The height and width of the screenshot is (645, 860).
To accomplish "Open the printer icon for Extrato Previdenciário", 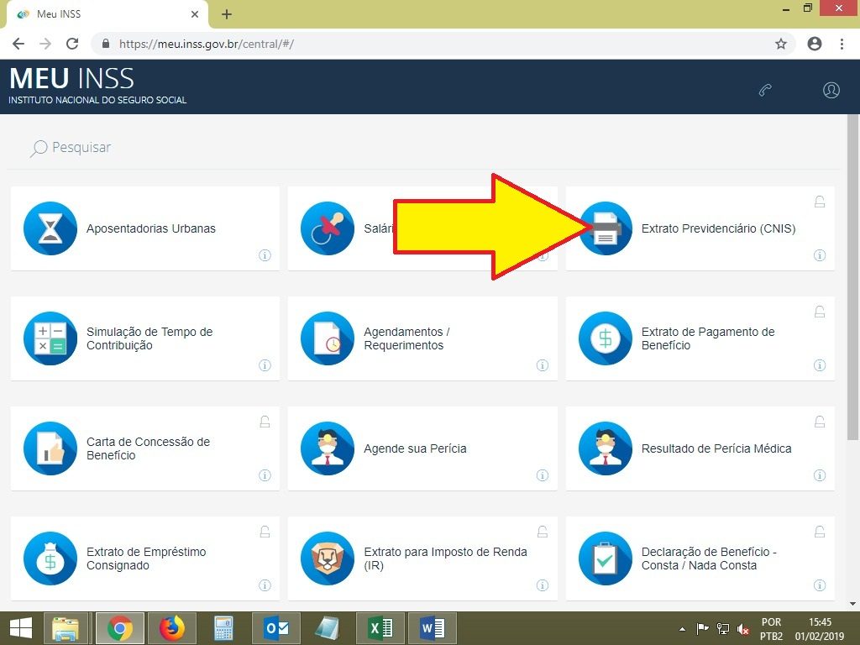I will pos(606,228).
